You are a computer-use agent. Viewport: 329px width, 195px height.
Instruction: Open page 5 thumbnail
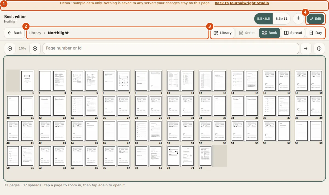(91, 81)
